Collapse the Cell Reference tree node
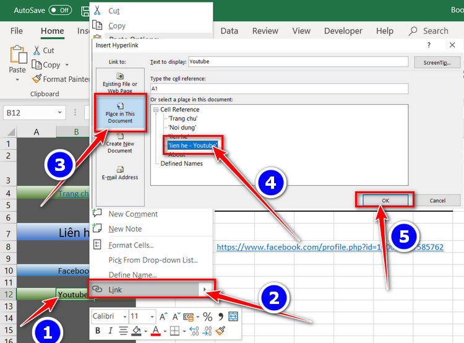This screenshot has height=343, width=464. point(156,110)
